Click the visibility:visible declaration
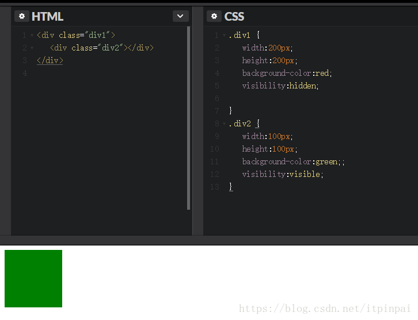418x320 pixels. click(x=283, y=174)
